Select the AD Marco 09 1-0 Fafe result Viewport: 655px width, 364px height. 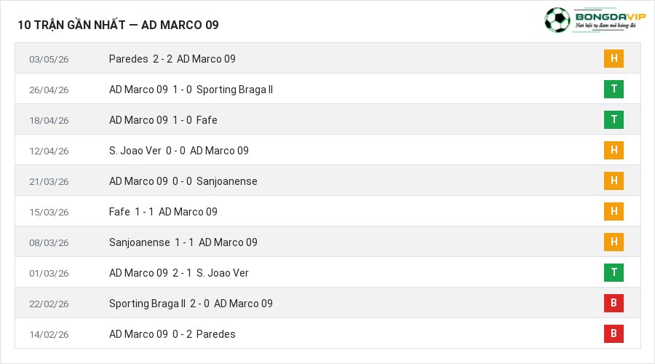[x=163, y=120]
